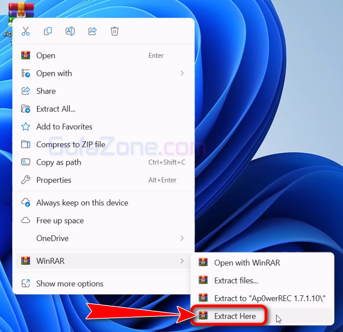The height and width of the screenshot is (332, 343).
Task: Open Show more options
Action: [x=70, y=283]
